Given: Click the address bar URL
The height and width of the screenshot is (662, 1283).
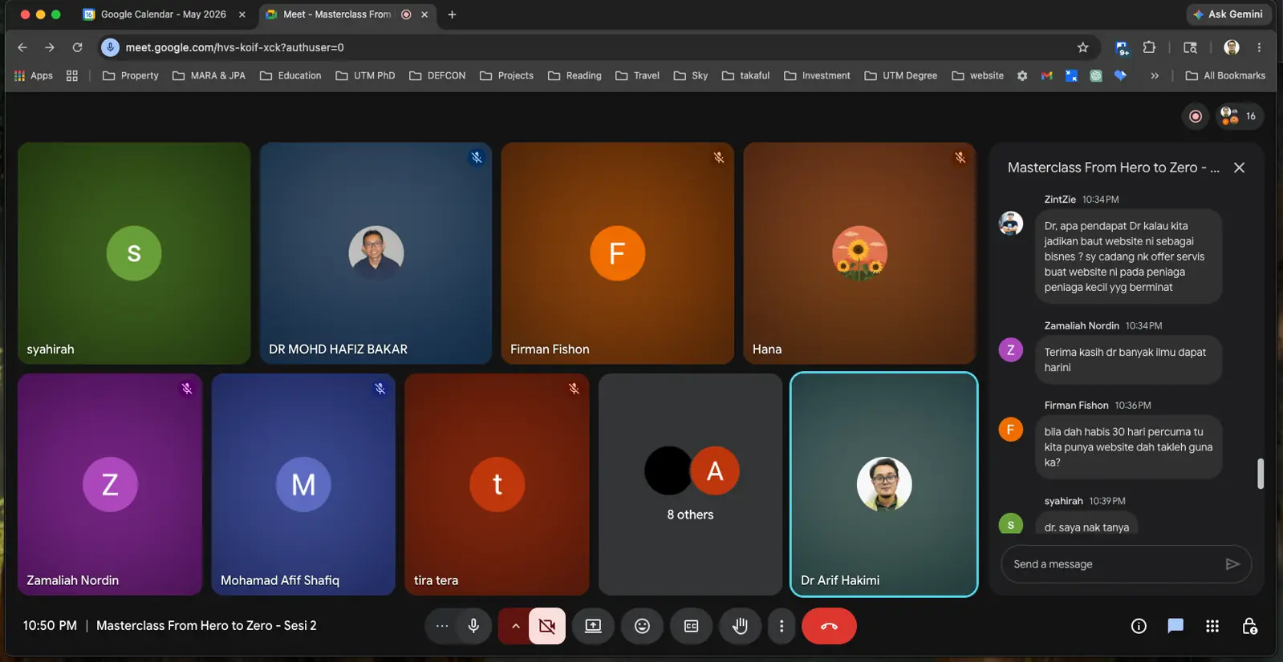Looking at the screenshot, I should pos(234,47).
